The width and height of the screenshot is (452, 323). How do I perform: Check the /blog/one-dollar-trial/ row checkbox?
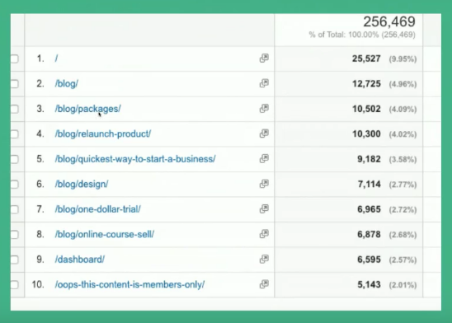click(14, 209)
